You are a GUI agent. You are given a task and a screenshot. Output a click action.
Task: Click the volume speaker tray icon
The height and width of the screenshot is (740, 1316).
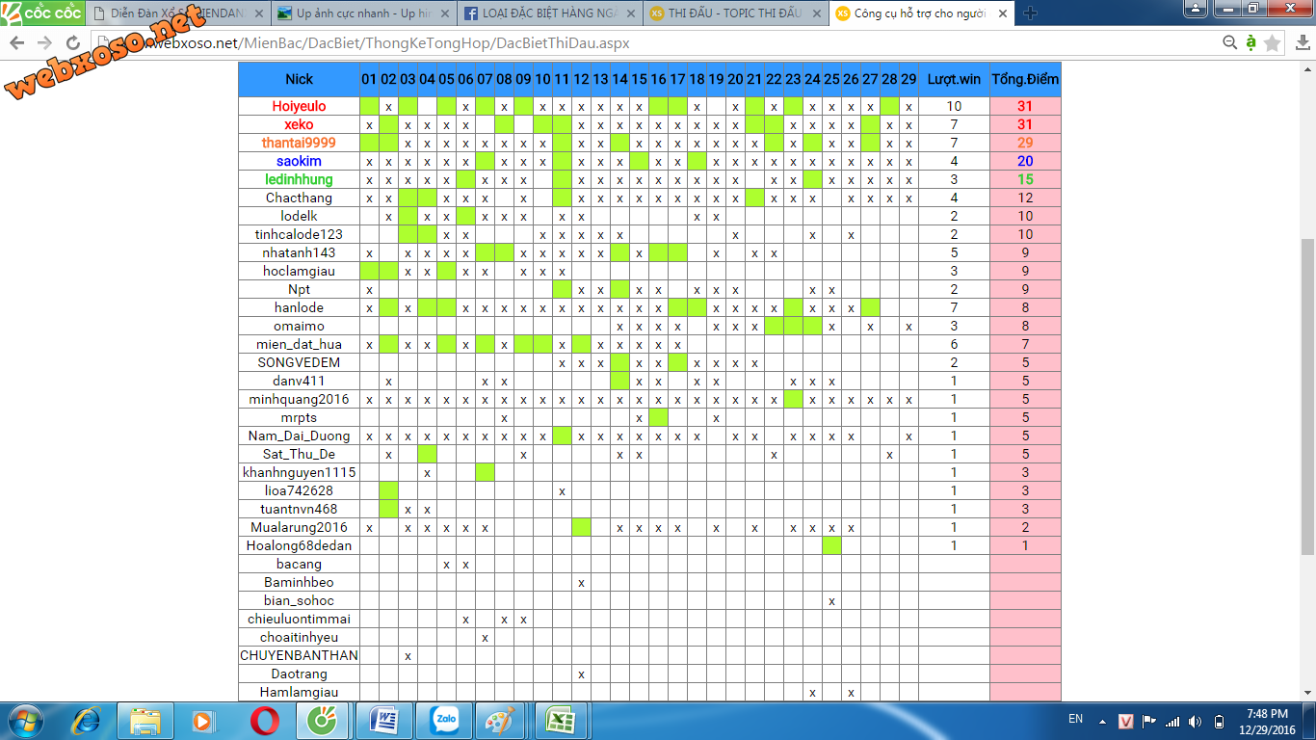tap(1196, 721)
